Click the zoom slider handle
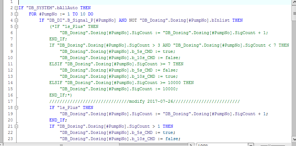The width and height of the screenshot is (296, 146). (x=269, y=145)
